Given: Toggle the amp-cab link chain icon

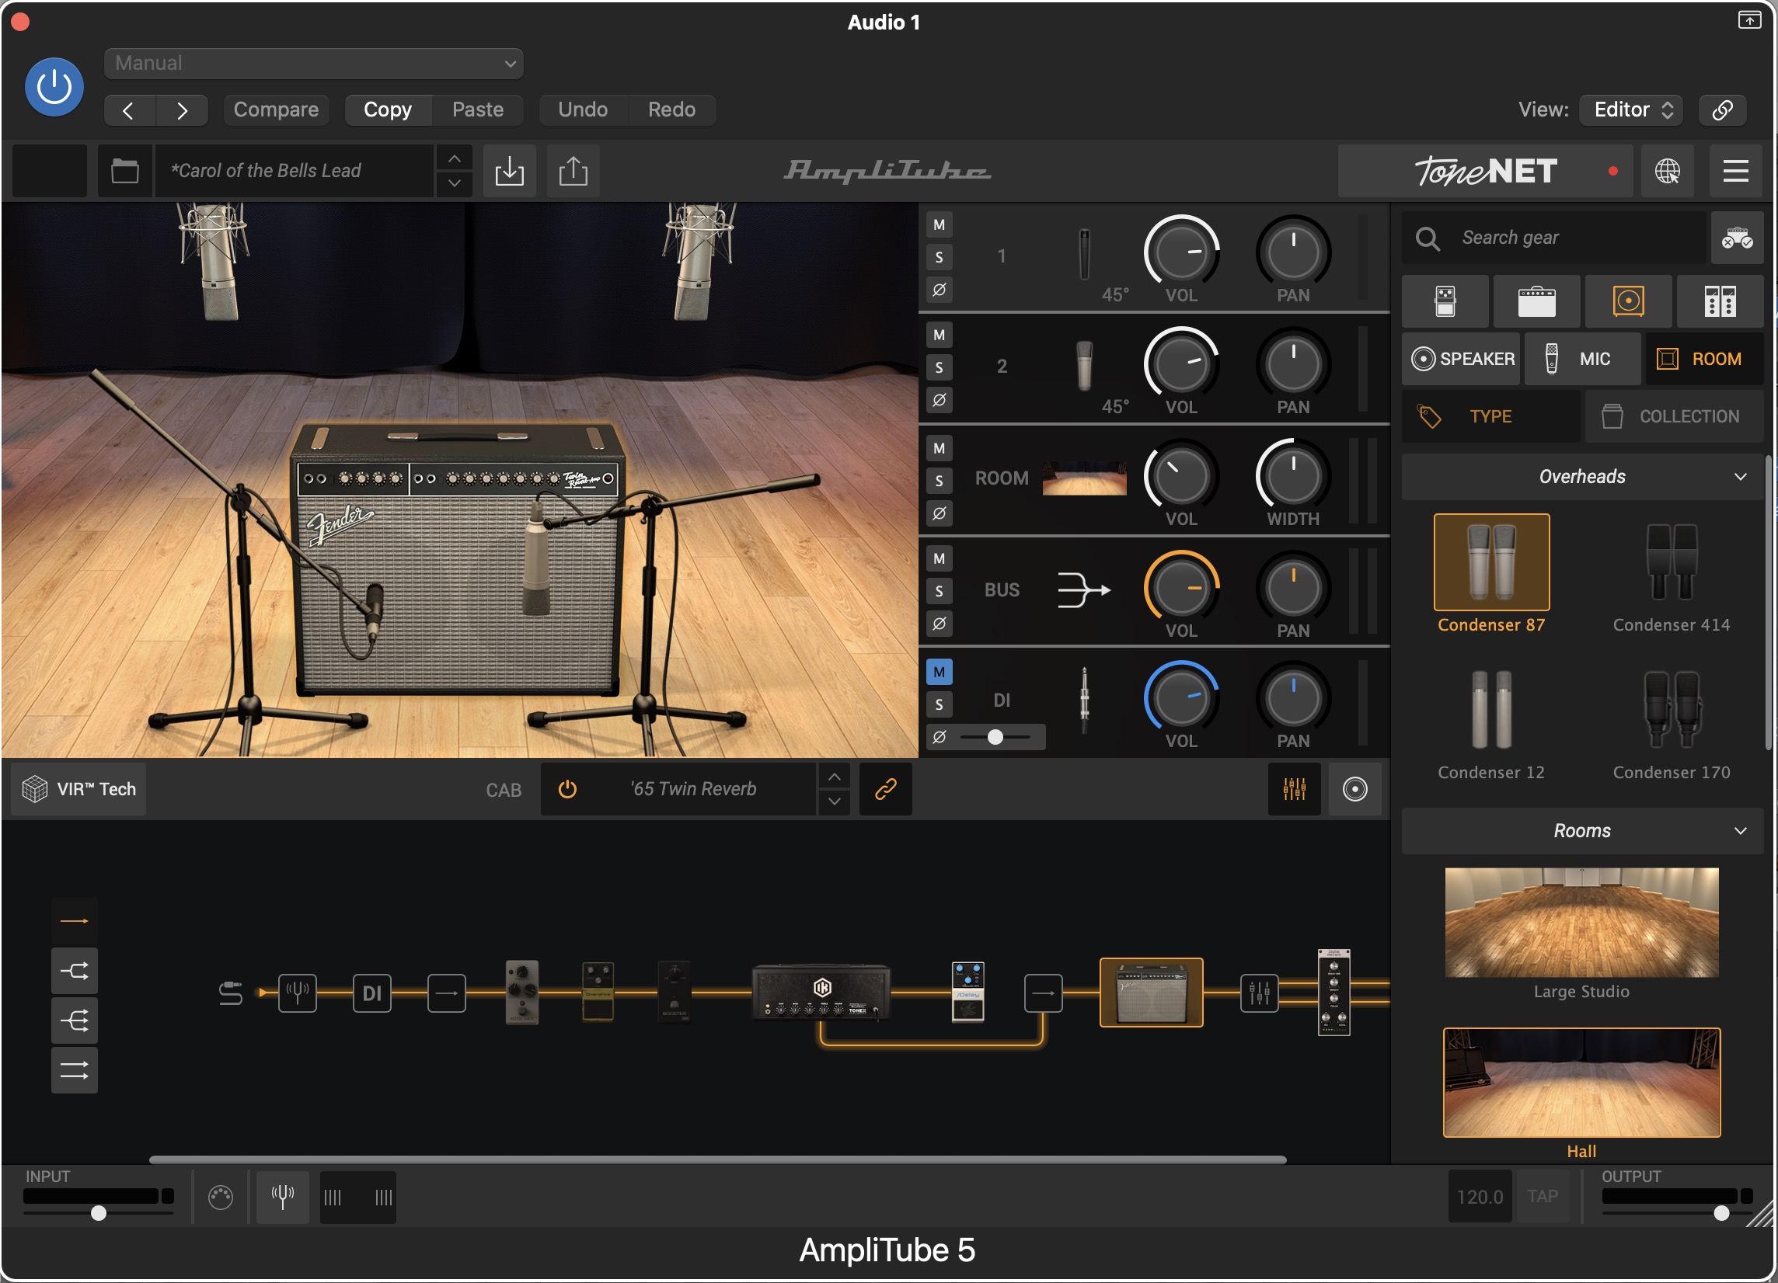Looking at the screenshot, I should click(886, 790).
